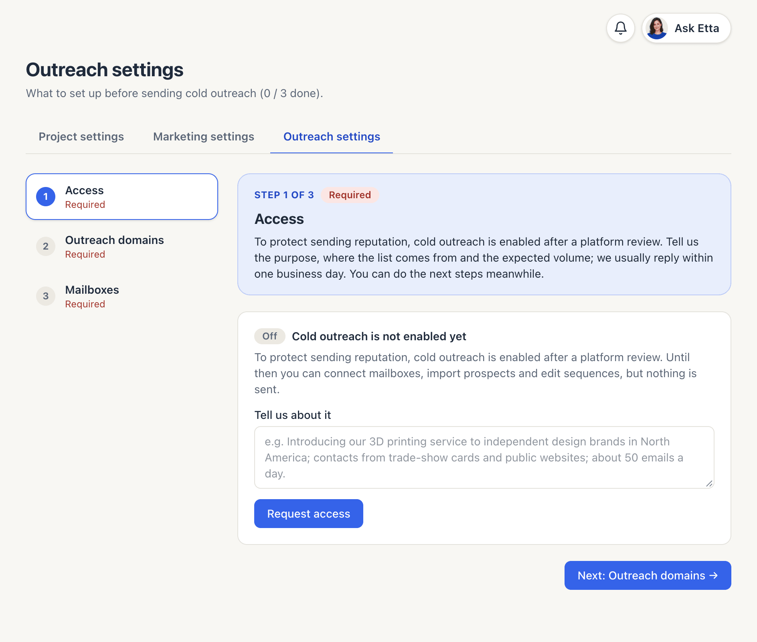
Task: Click the step number 1 circle
Action: click(46, 197)
